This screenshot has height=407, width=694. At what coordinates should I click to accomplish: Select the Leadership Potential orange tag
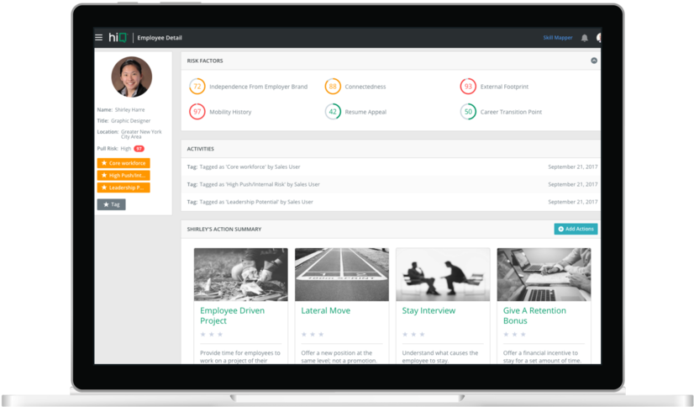tap(123, 188)
